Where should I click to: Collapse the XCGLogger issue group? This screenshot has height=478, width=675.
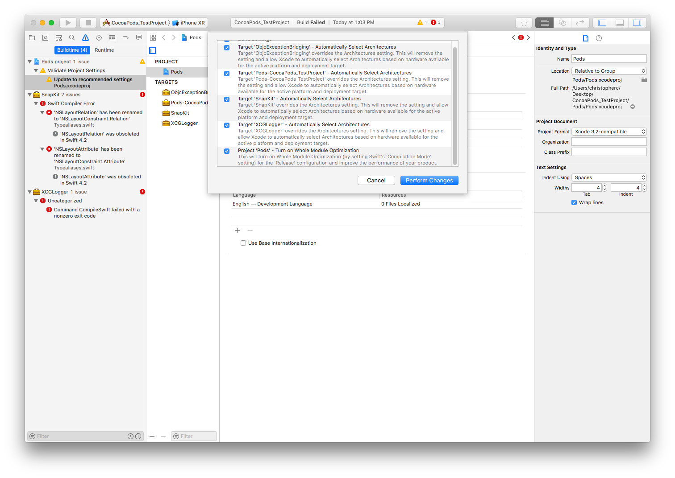coord(30,192)
